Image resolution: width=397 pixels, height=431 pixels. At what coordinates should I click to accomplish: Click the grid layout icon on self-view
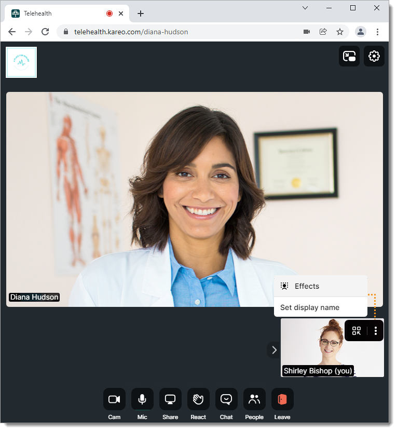pos(357,331)
